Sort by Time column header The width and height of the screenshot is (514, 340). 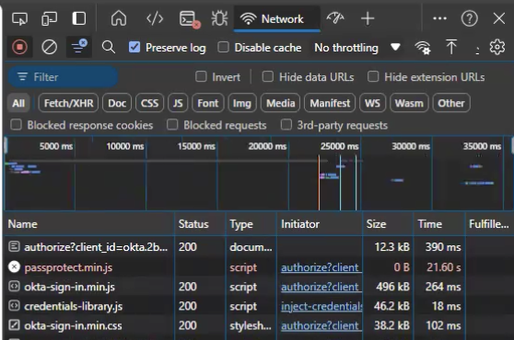[x=439, y=224]
